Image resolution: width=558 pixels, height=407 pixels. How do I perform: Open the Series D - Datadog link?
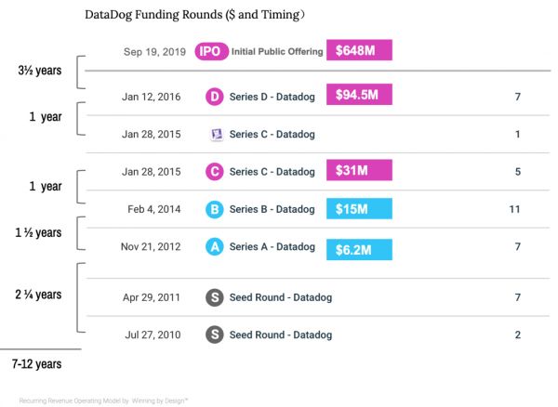pos(272,97)
